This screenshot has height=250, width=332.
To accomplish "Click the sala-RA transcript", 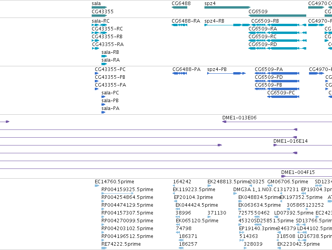I will [x=110, y=60].
